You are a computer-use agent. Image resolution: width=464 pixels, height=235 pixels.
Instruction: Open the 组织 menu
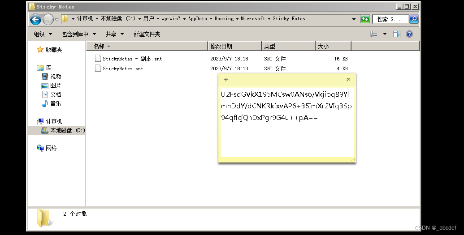pyautogui.click(x=43, y=34)
